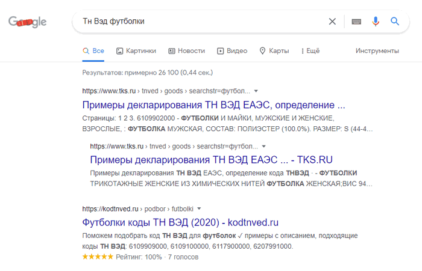
Task: Submit search with magnifier button
Action: [x=395, y=22]
